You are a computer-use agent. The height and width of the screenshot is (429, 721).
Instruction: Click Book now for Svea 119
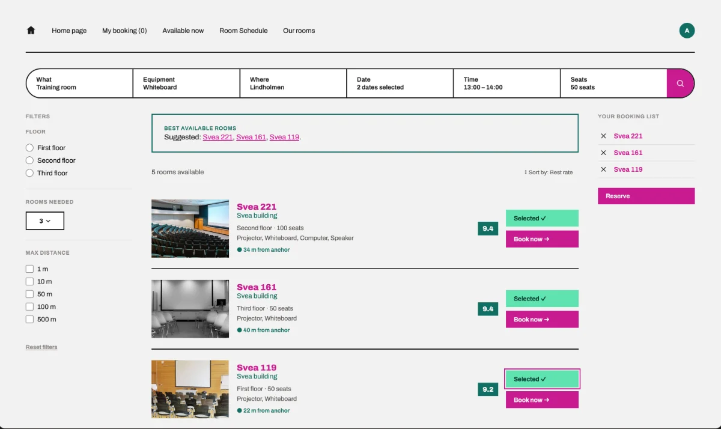point(542,400)
